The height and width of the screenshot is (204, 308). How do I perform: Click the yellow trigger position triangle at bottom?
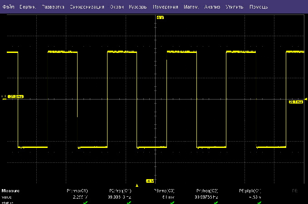[x=137, y=185]
